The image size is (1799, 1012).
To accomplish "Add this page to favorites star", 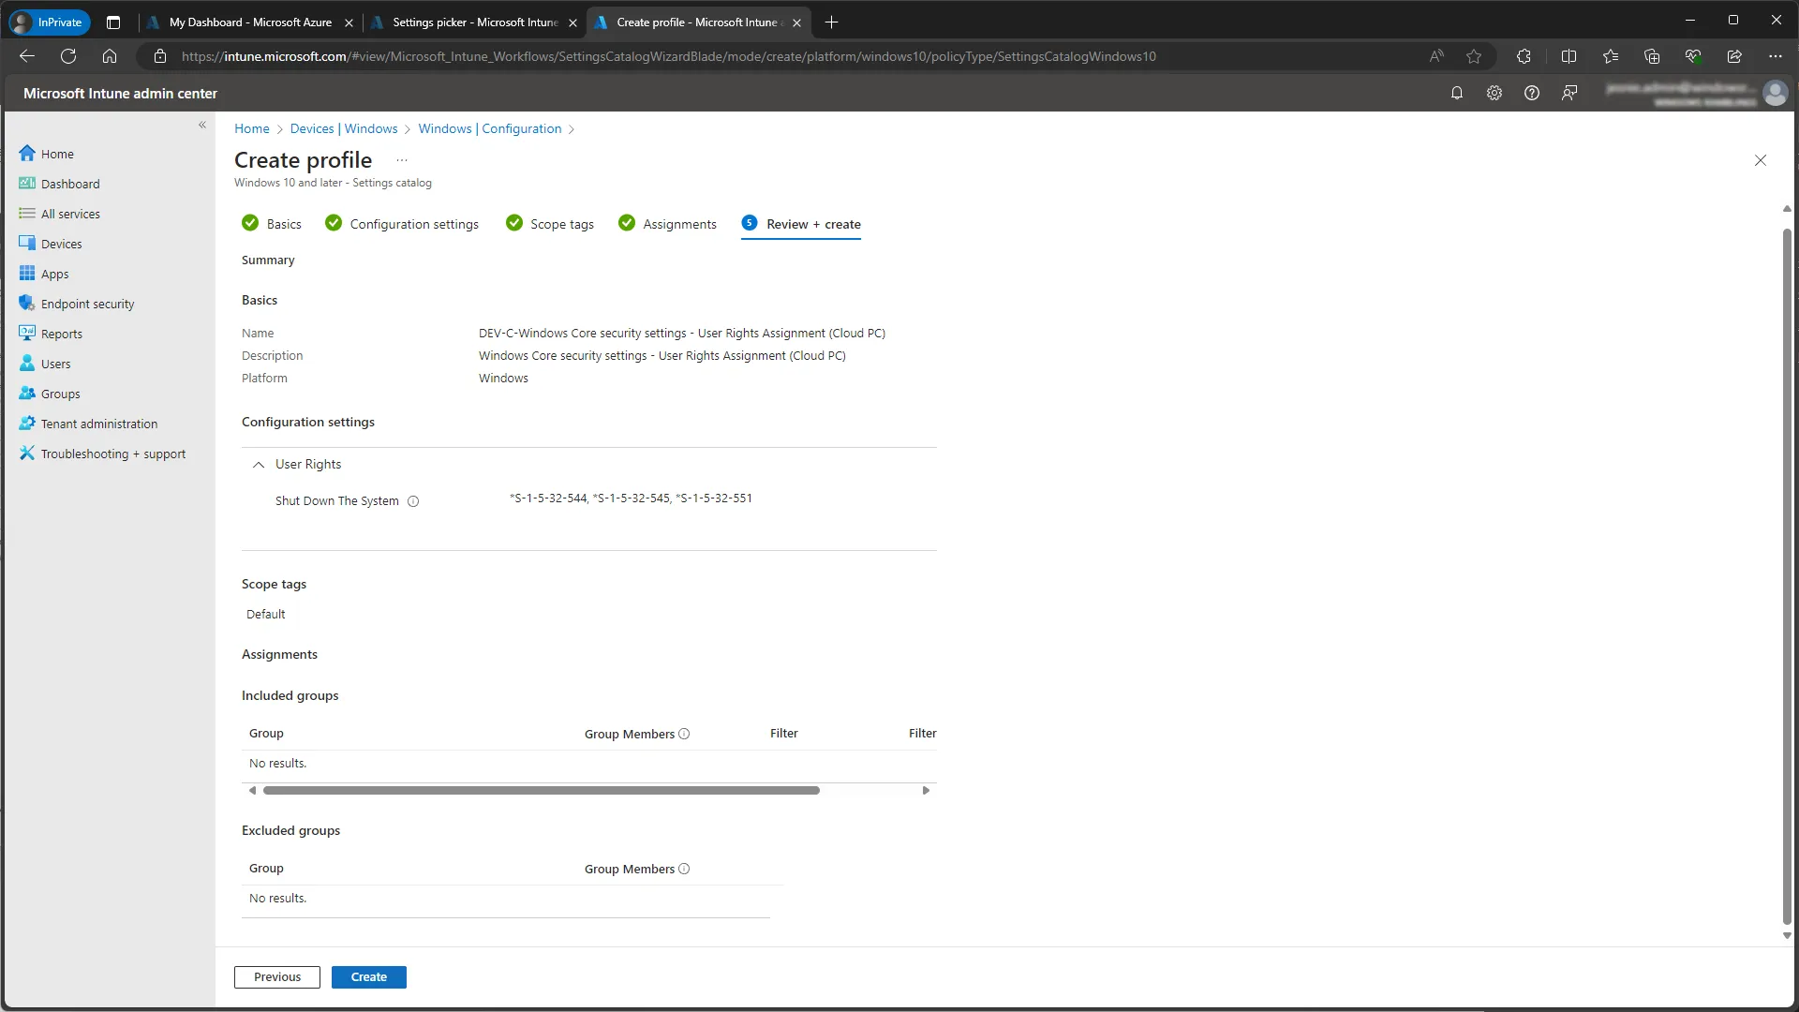I will [1474, 56].
